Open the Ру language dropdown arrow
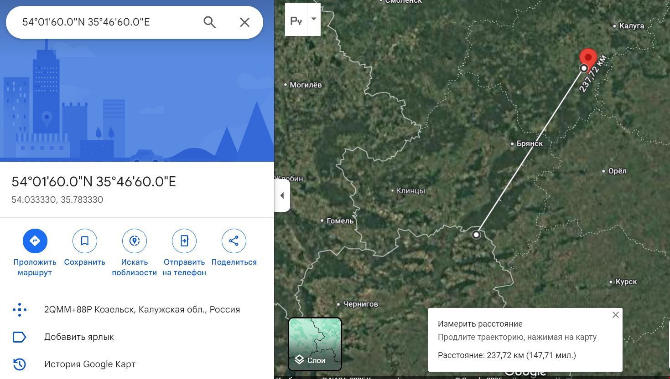670x379 pixels. [314, 19]
